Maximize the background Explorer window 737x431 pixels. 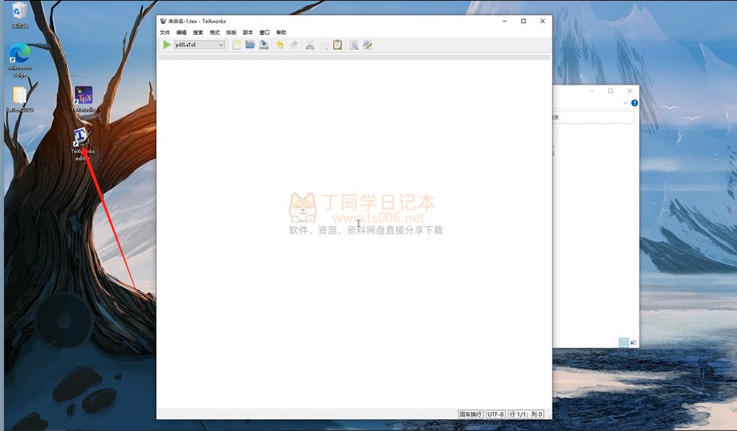(x=611, y=91)
